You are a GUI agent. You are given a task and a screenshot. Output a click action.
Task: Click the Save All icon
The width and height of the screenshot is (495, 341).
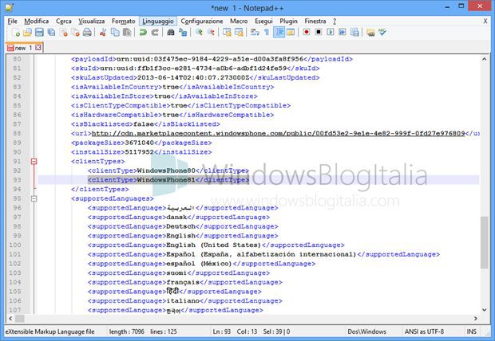tap(51, 32)
